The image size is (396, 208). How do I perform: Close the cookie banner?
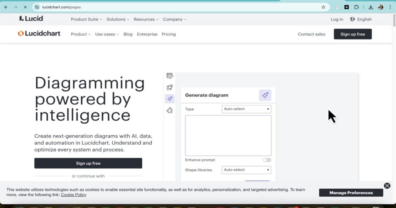[387, 186]
